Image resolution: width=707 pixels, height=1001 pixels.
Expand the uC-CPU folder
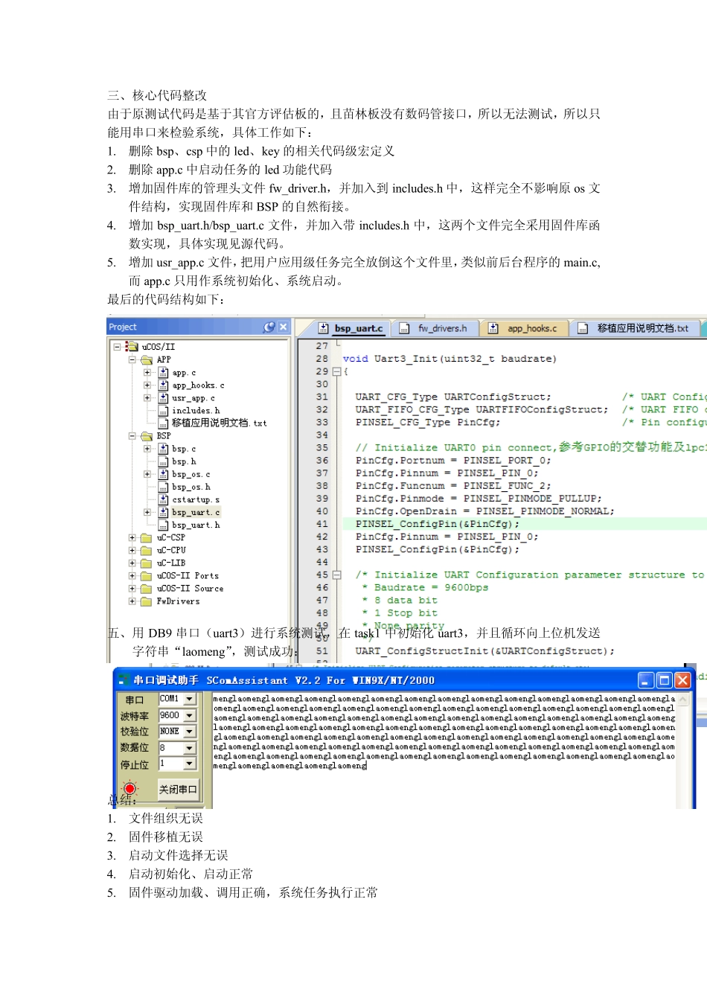(132, 550)
